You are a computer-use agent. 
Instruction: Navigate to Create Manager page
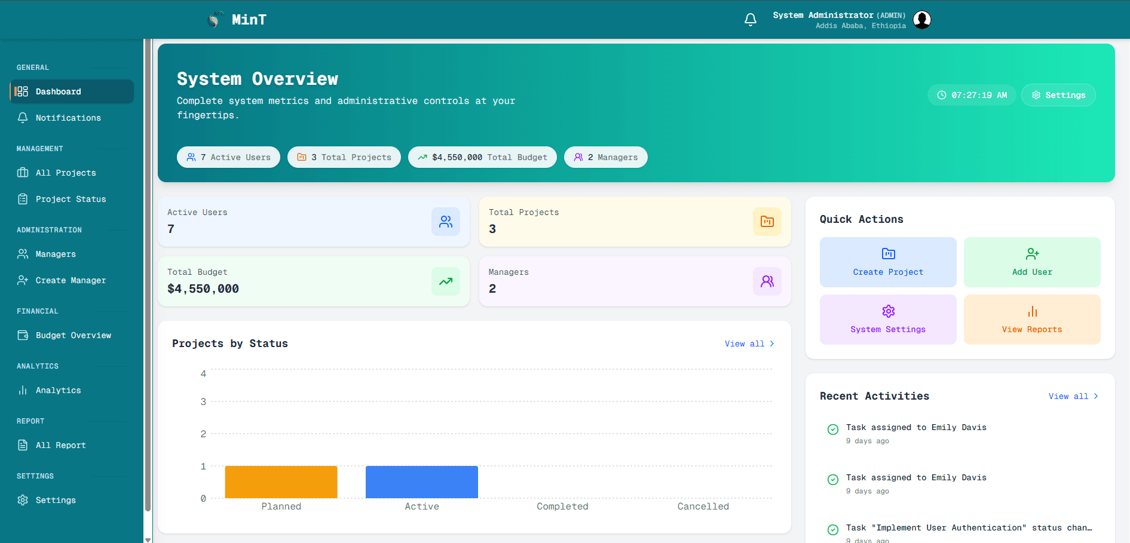click(x=71, y=280)
